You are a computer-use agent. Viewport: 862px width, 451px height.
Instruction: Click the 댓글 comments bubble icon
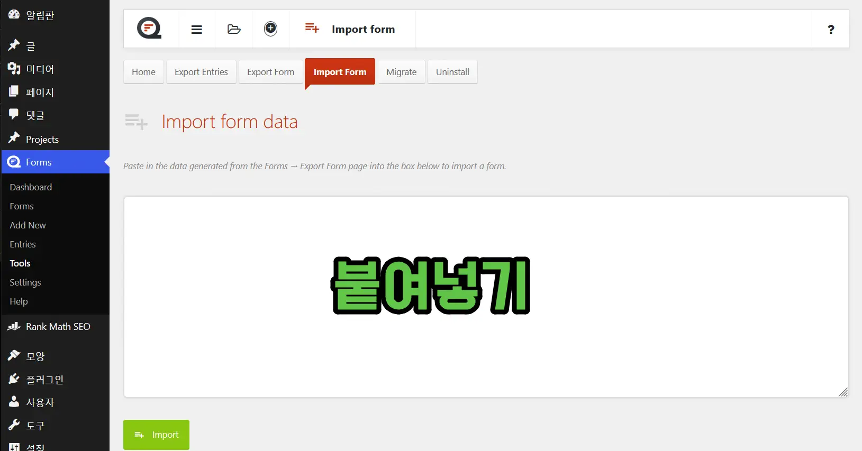[x=14, y=114]
